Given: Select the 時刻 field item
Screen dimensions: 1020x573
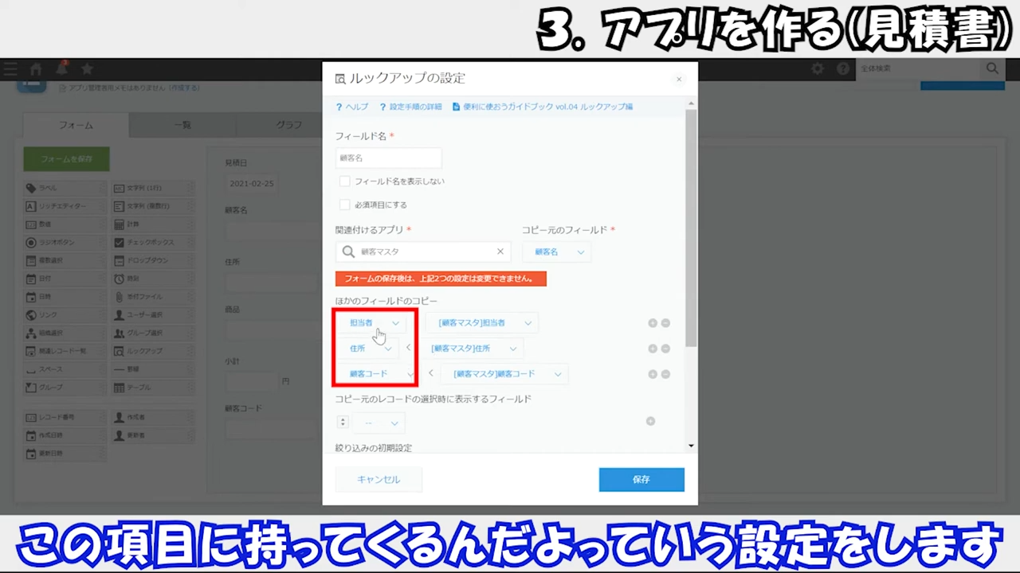Looking at the screenshot, I should coord(152,279).
